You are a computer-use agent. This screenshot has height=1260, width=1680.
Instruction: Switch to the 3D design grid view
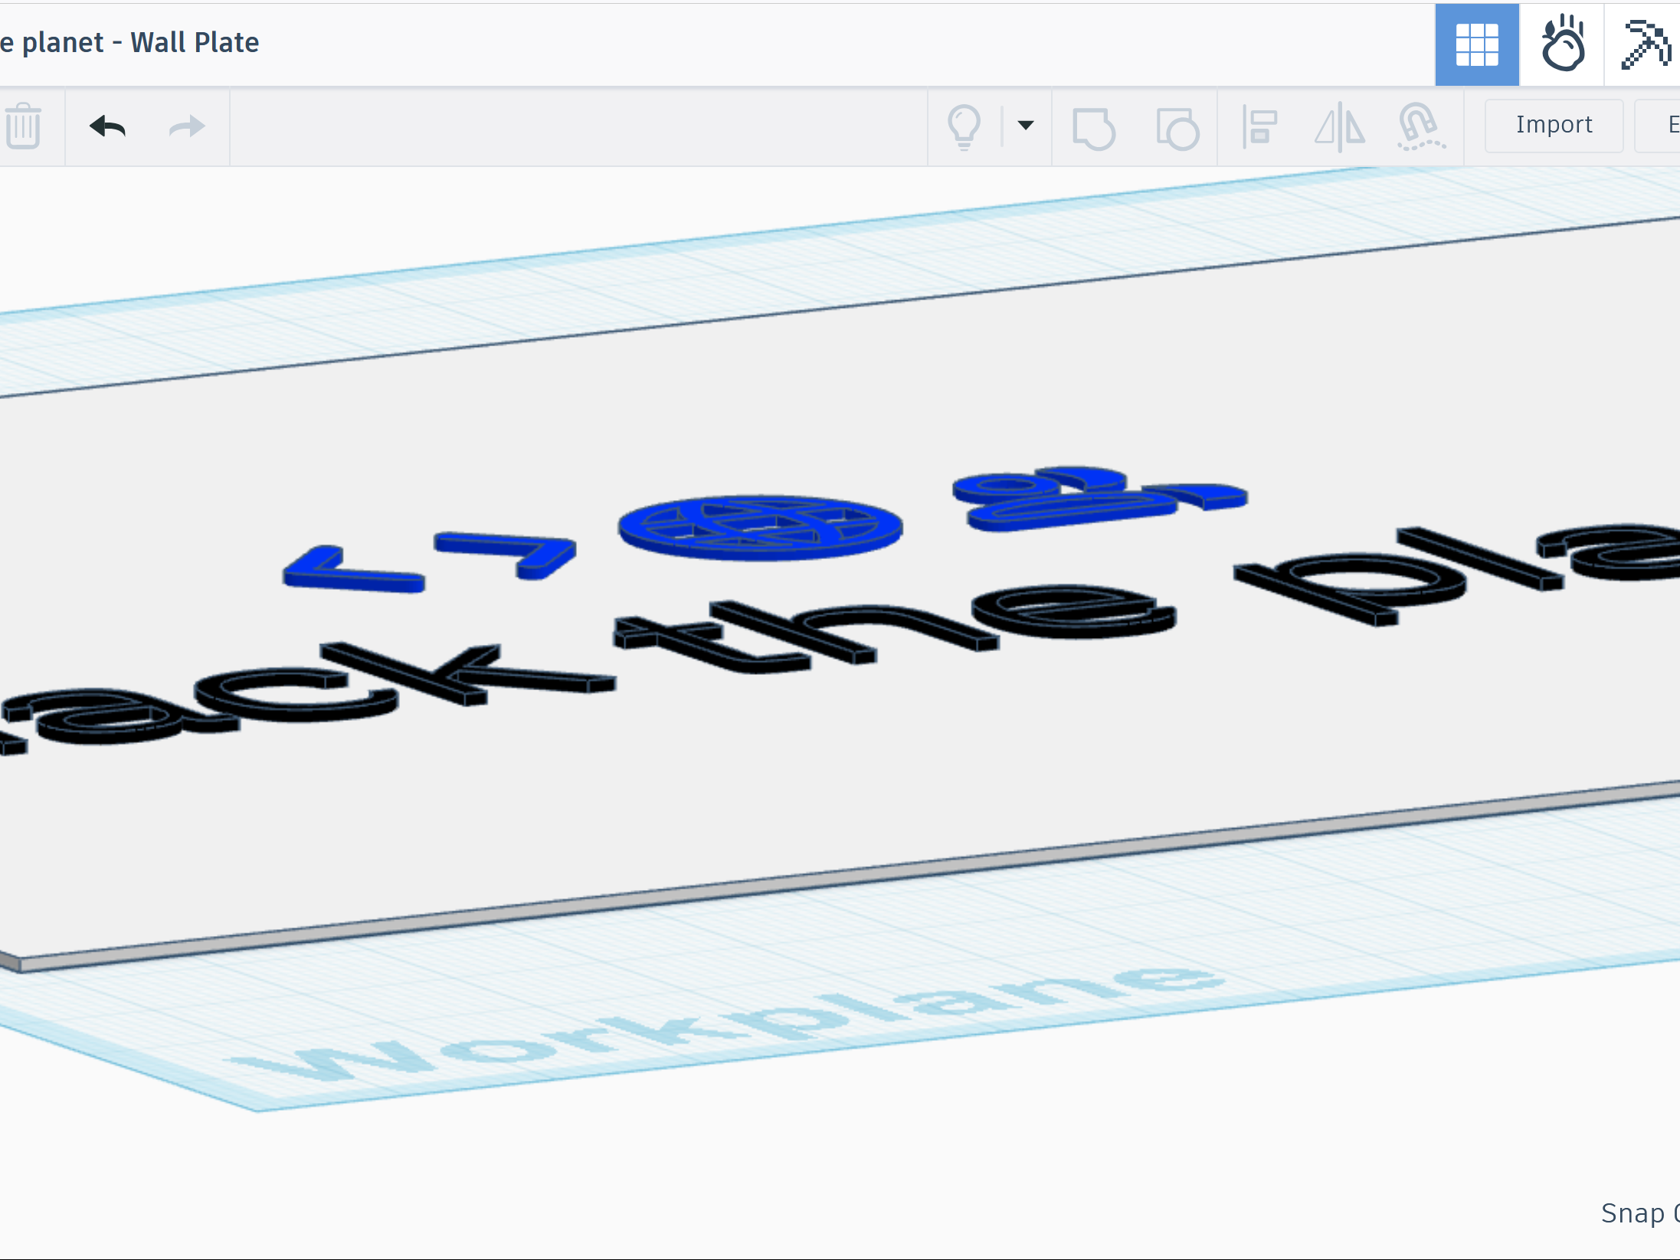click(1476, 44)
